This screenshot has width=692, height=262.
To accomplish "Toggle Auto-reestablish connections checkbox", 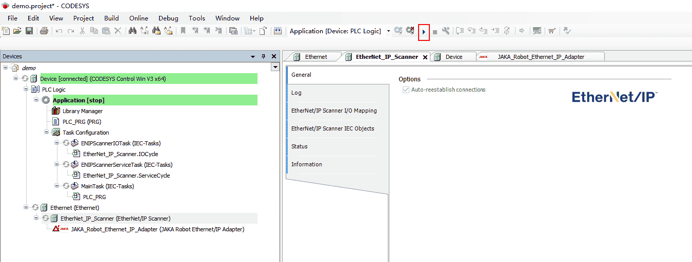I will 406,90.
